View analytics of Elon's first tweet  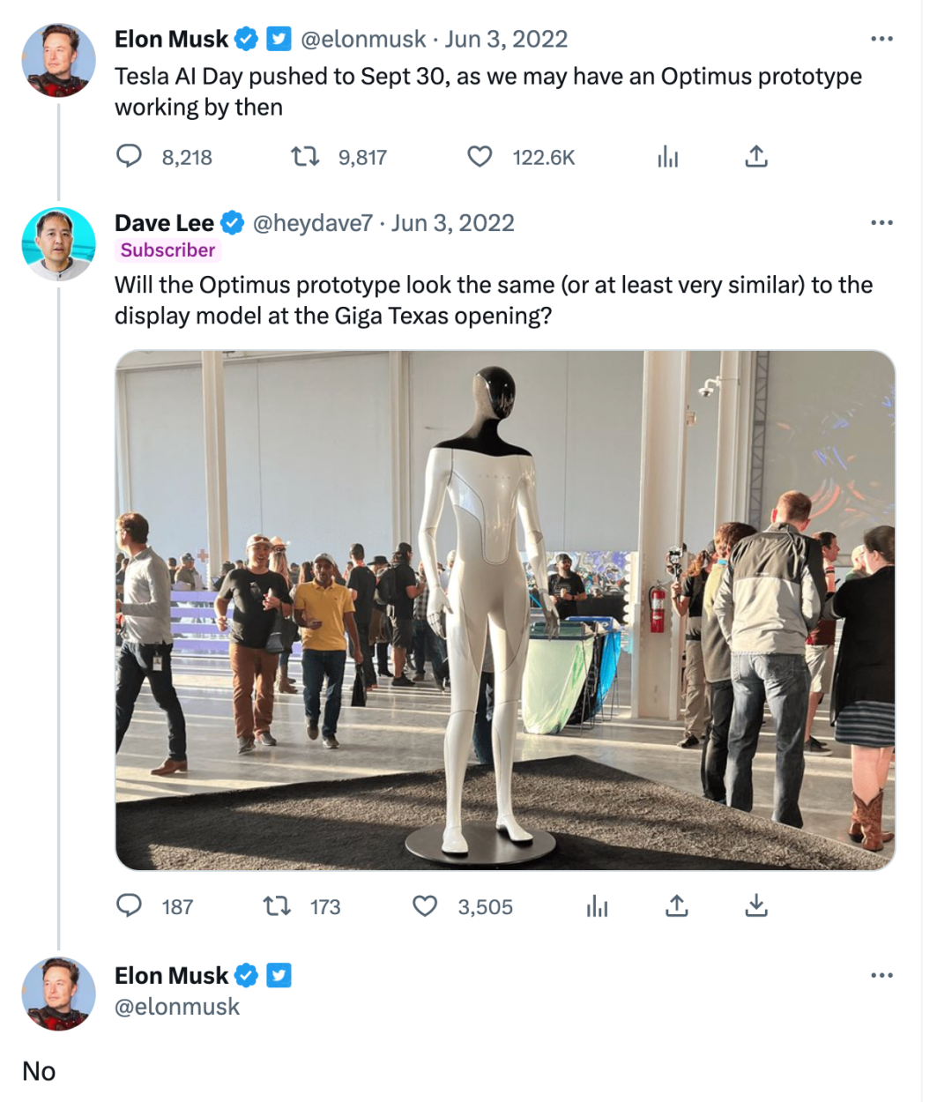pos(668,157)
